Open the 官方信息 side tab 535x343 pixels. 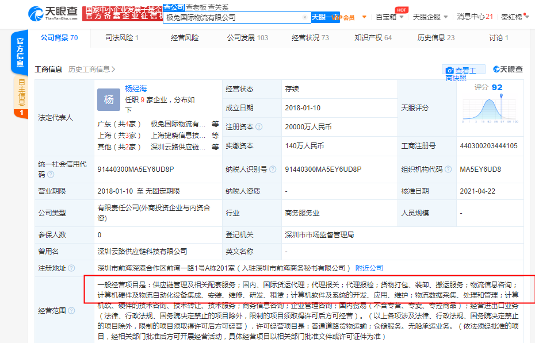(20, 52)
